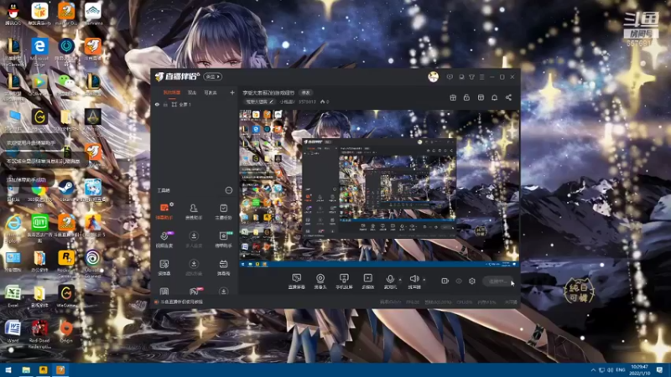Add a multimedia file source

(368, 281)
